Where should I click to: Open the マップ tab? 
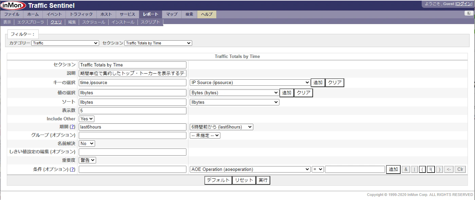(x=172, y=14)
